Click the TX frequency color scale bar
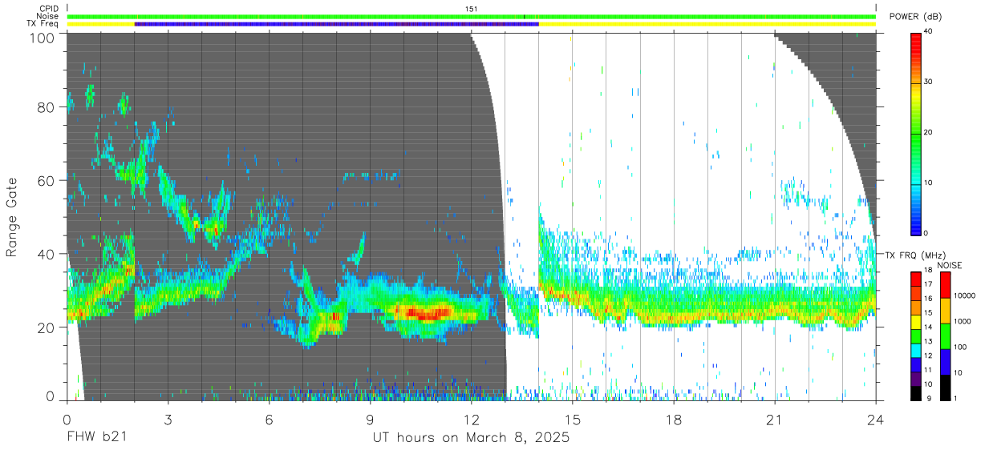The width and height of the screenshot is (985, 454). pos(917,335)
